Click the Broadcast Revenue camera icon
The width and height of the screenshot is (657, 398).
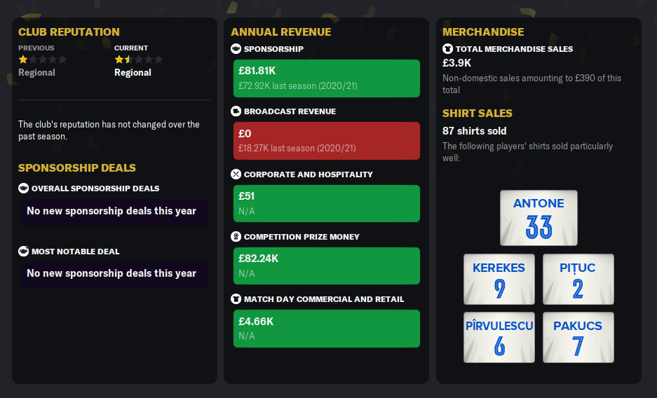[236, 111]
